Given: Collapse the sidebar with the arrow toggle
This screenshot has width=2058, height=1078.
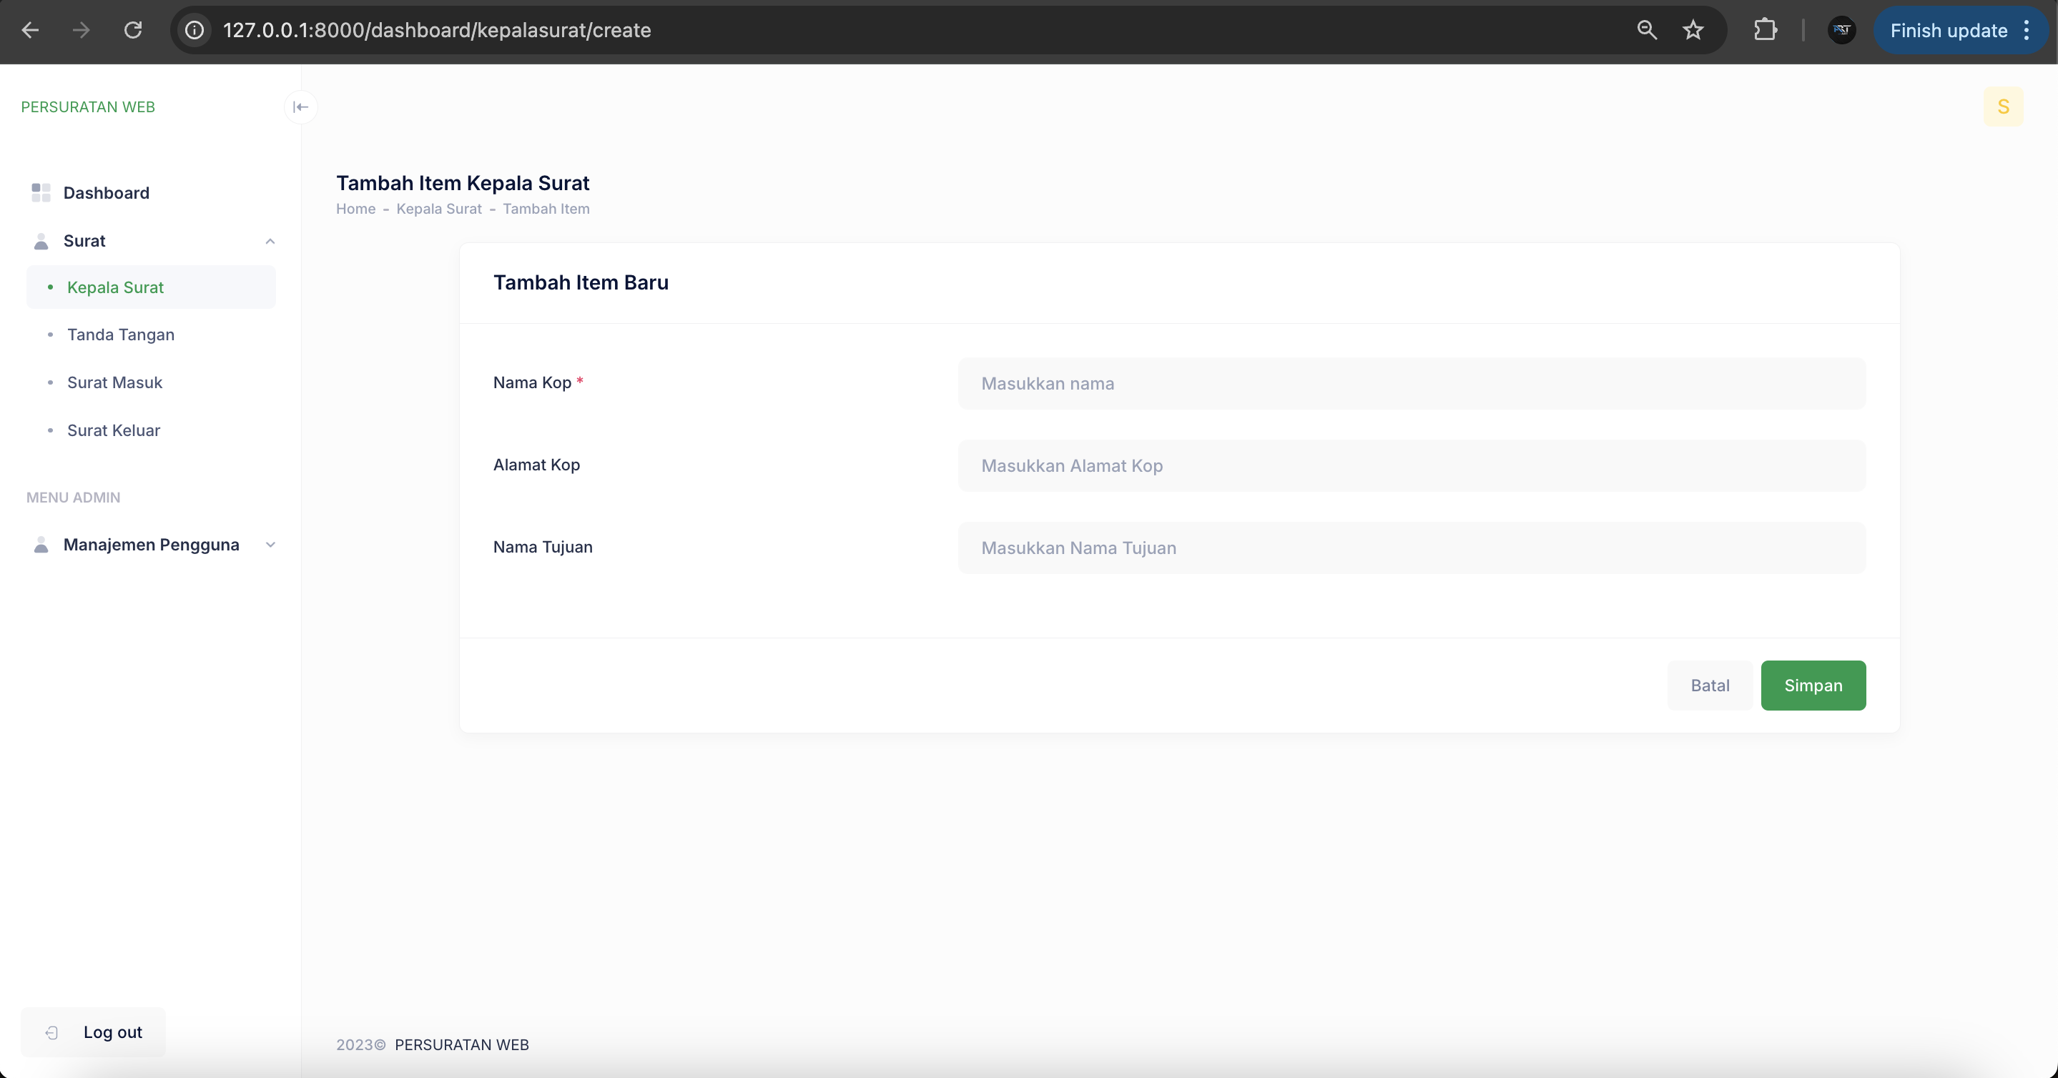Looking at the screenshot, I should click(300, 107).
